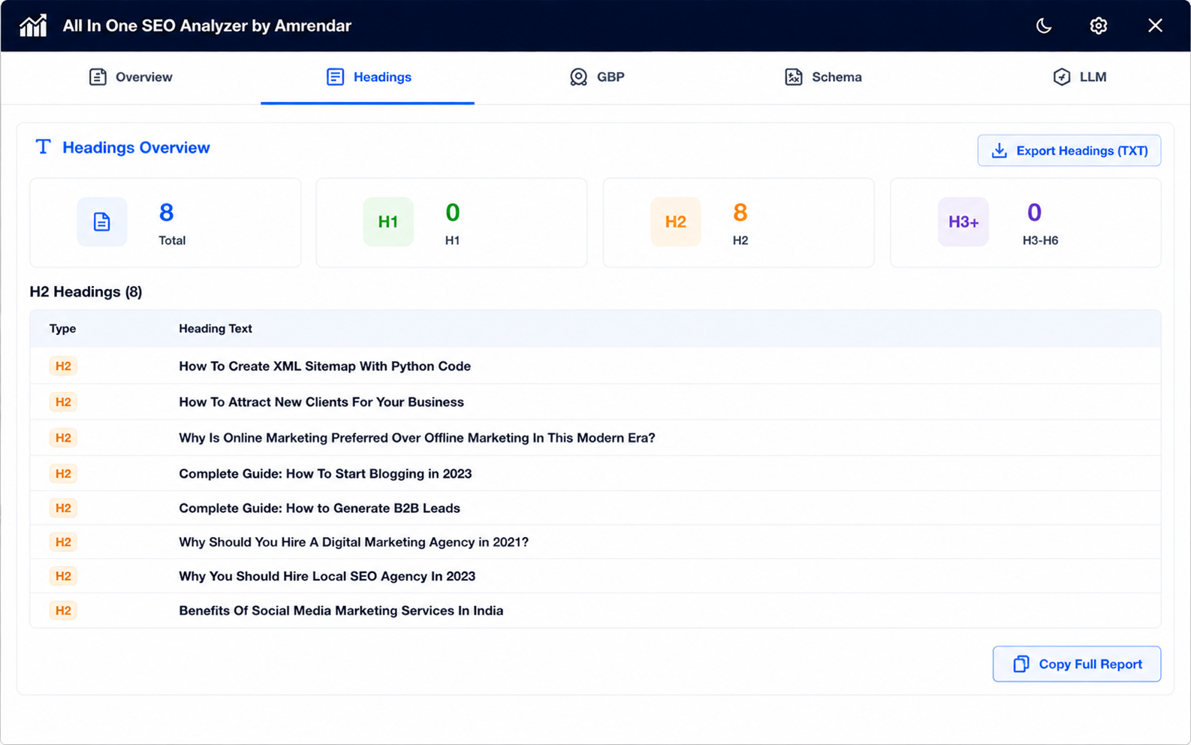Click H2 tag in Local SEO Agency row

coord(63,576)
